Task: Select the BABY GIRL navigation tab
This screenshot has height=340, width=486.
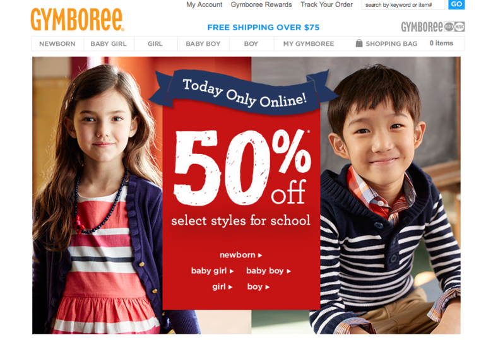Action: coord(109,44)
